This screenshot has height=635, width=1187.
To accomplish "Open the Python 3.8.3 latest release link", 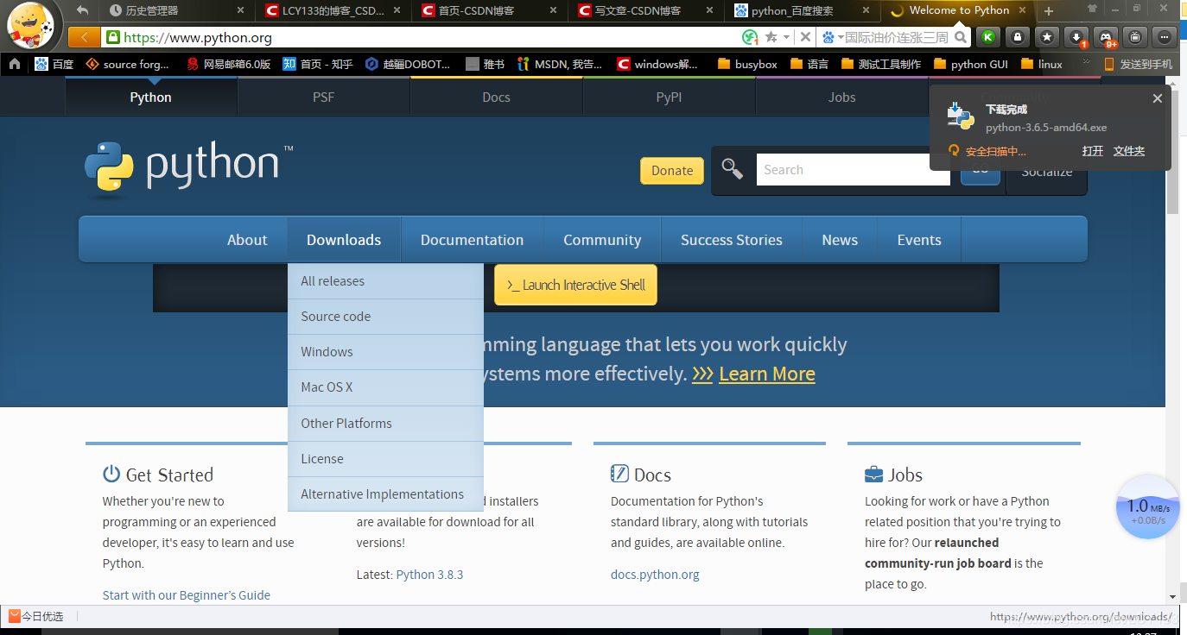I will pyautogui.click(x=429, y=575).
